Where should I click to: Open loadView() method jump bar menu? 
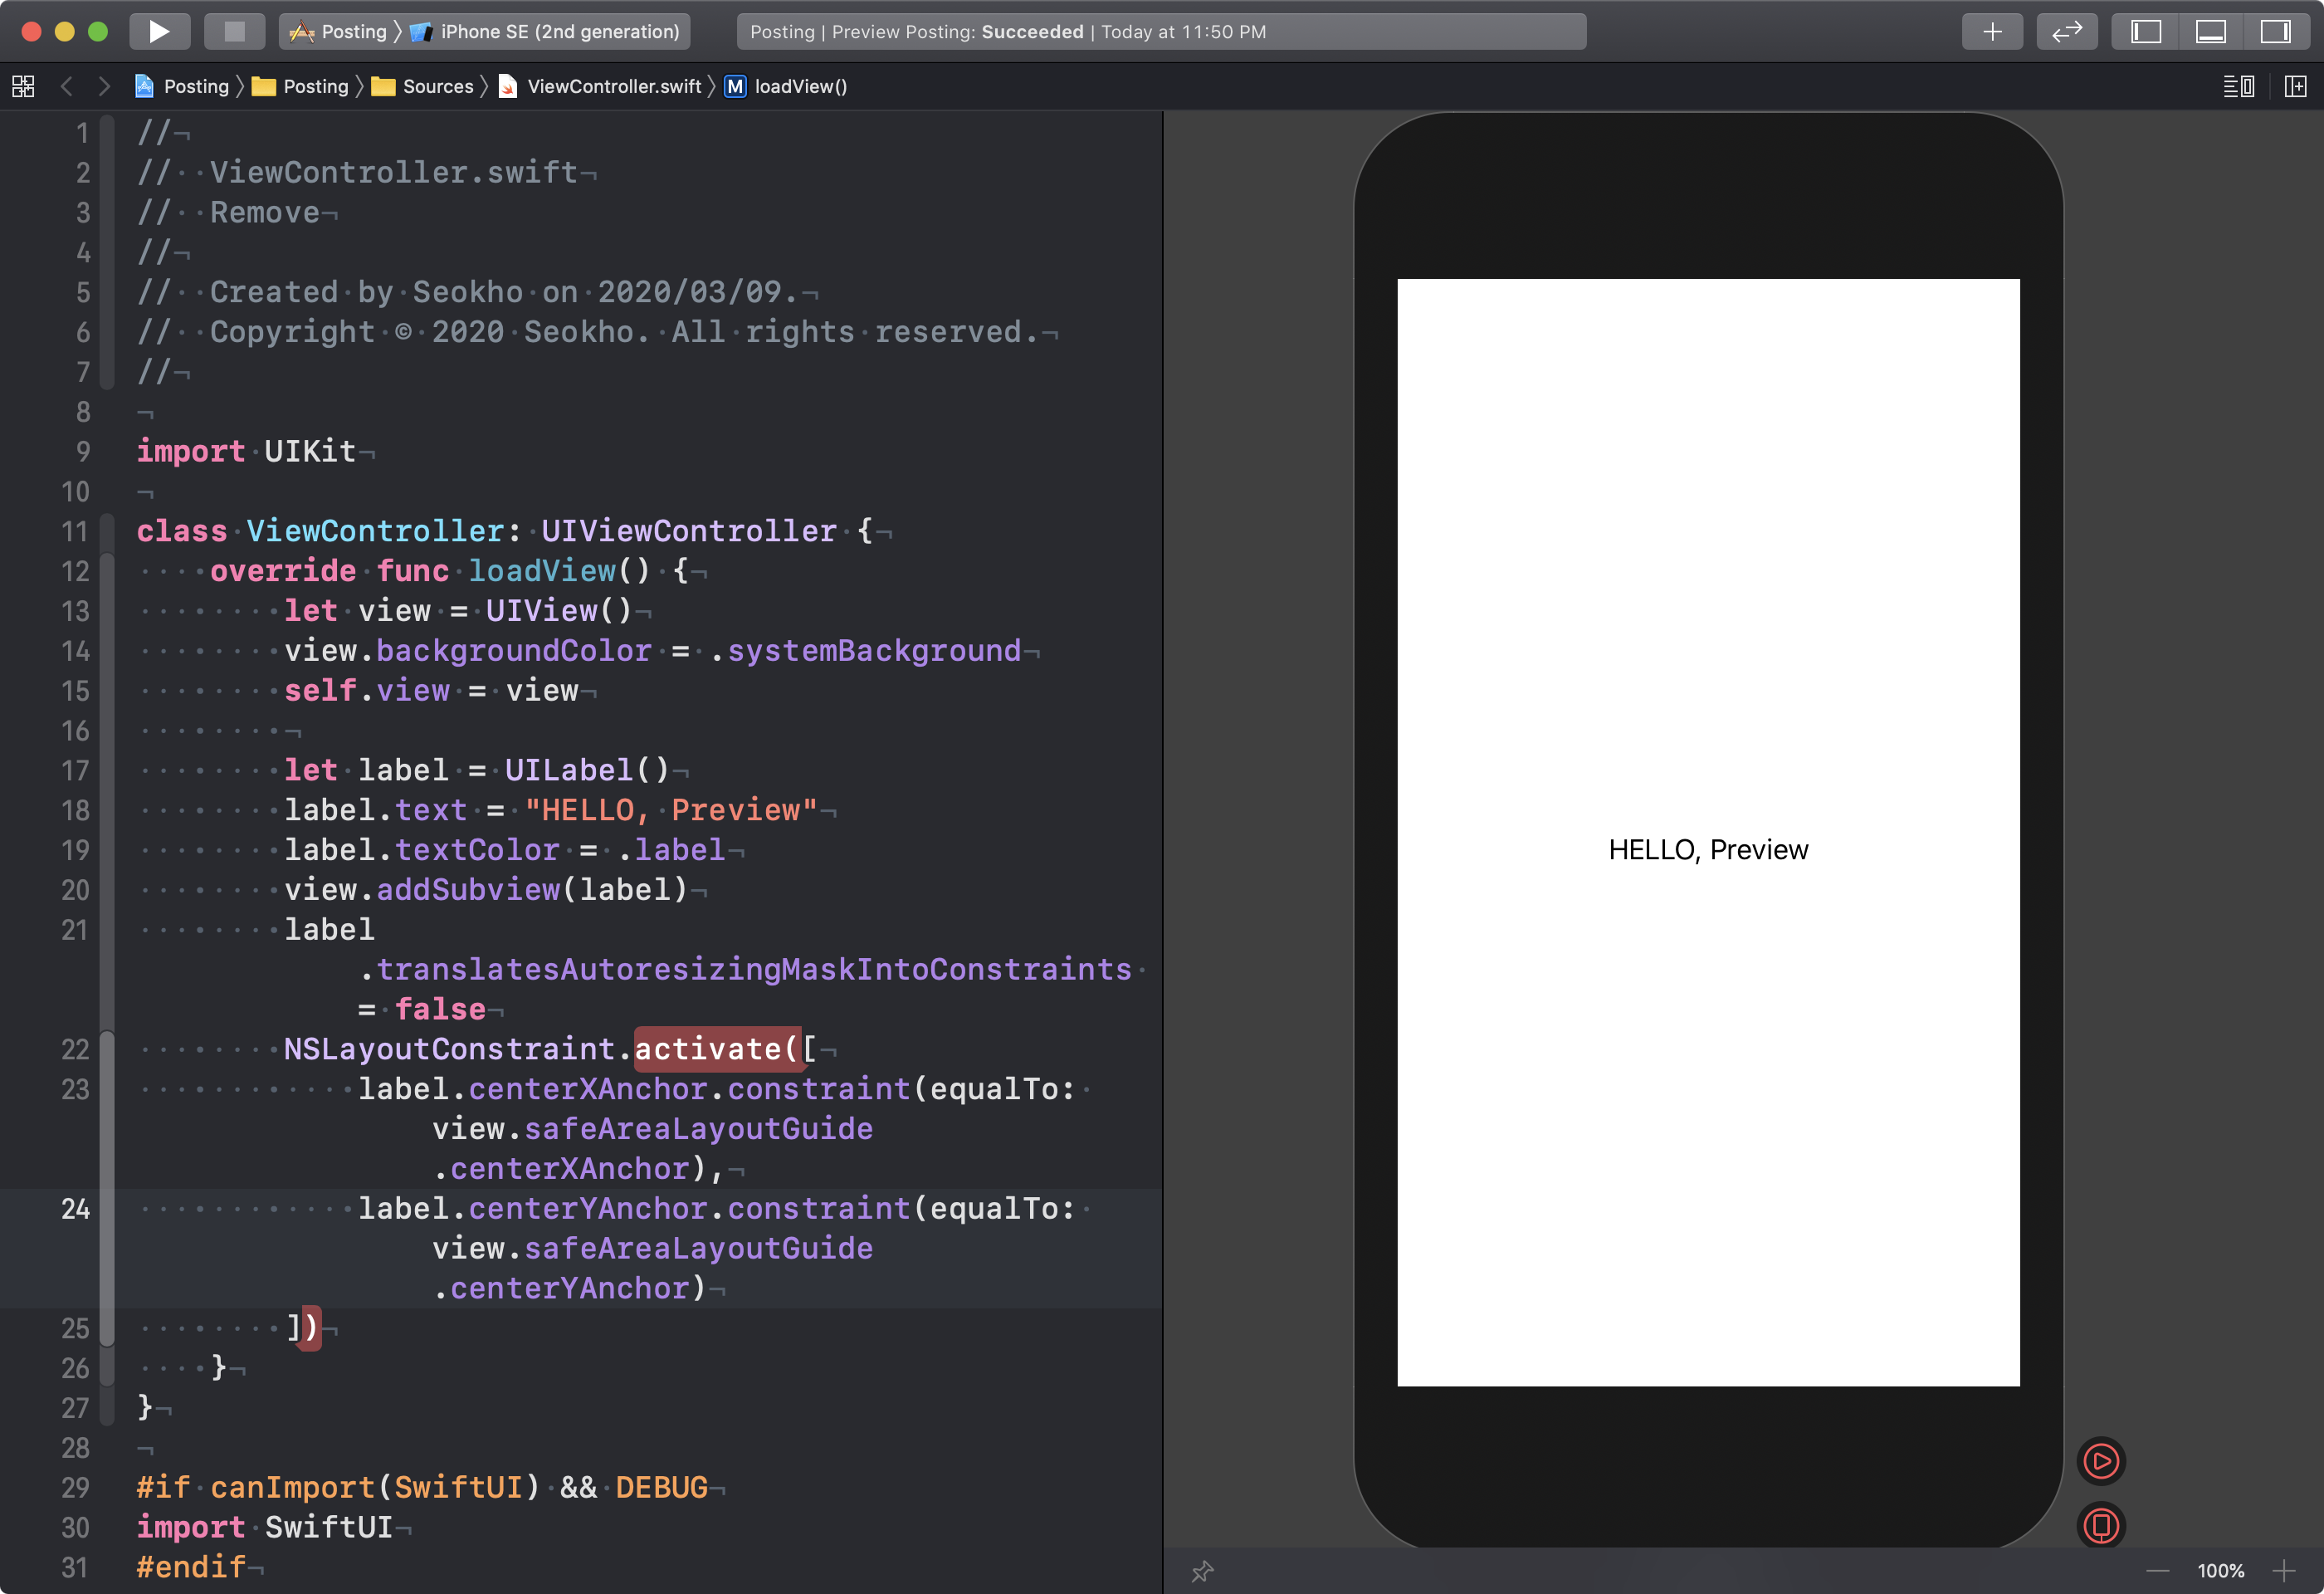point(799,86)
